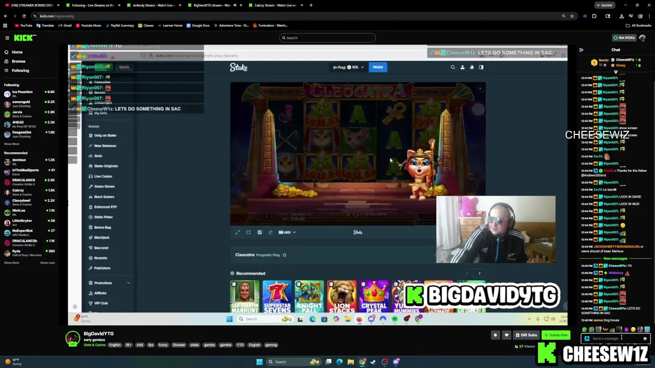Open the Gemini button in Chrome
This screenshot has width=655, height=368.
point(604,5)
